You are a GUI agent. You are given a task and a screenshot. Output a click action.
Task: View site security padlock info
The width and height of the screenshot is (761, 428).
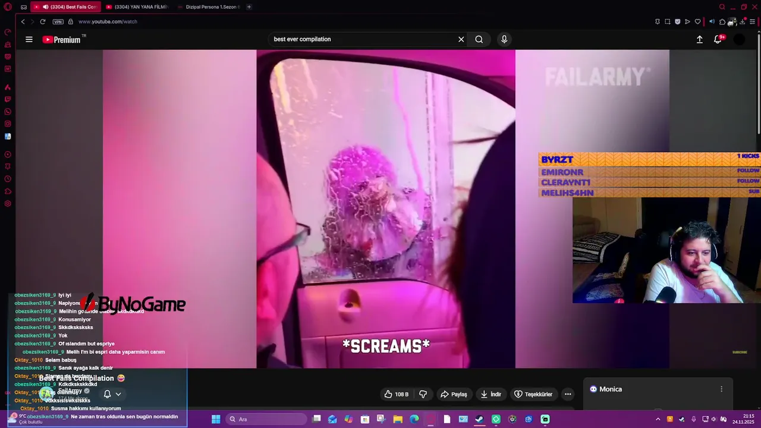coord(71,21)
